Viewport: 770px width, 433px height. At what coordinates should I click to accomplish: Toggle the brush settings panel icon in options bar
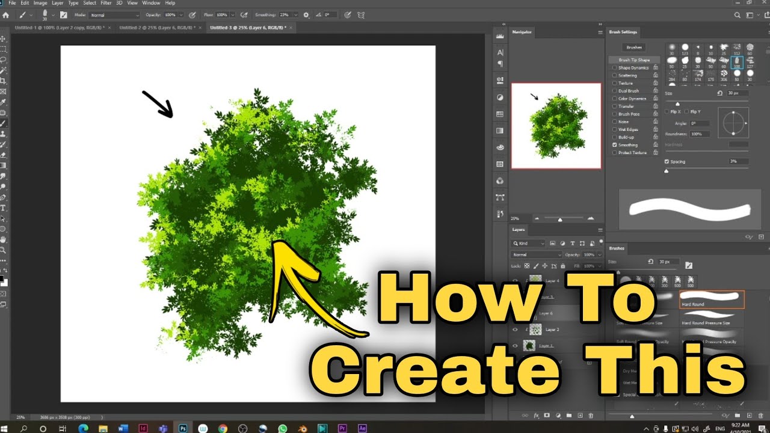63,14
